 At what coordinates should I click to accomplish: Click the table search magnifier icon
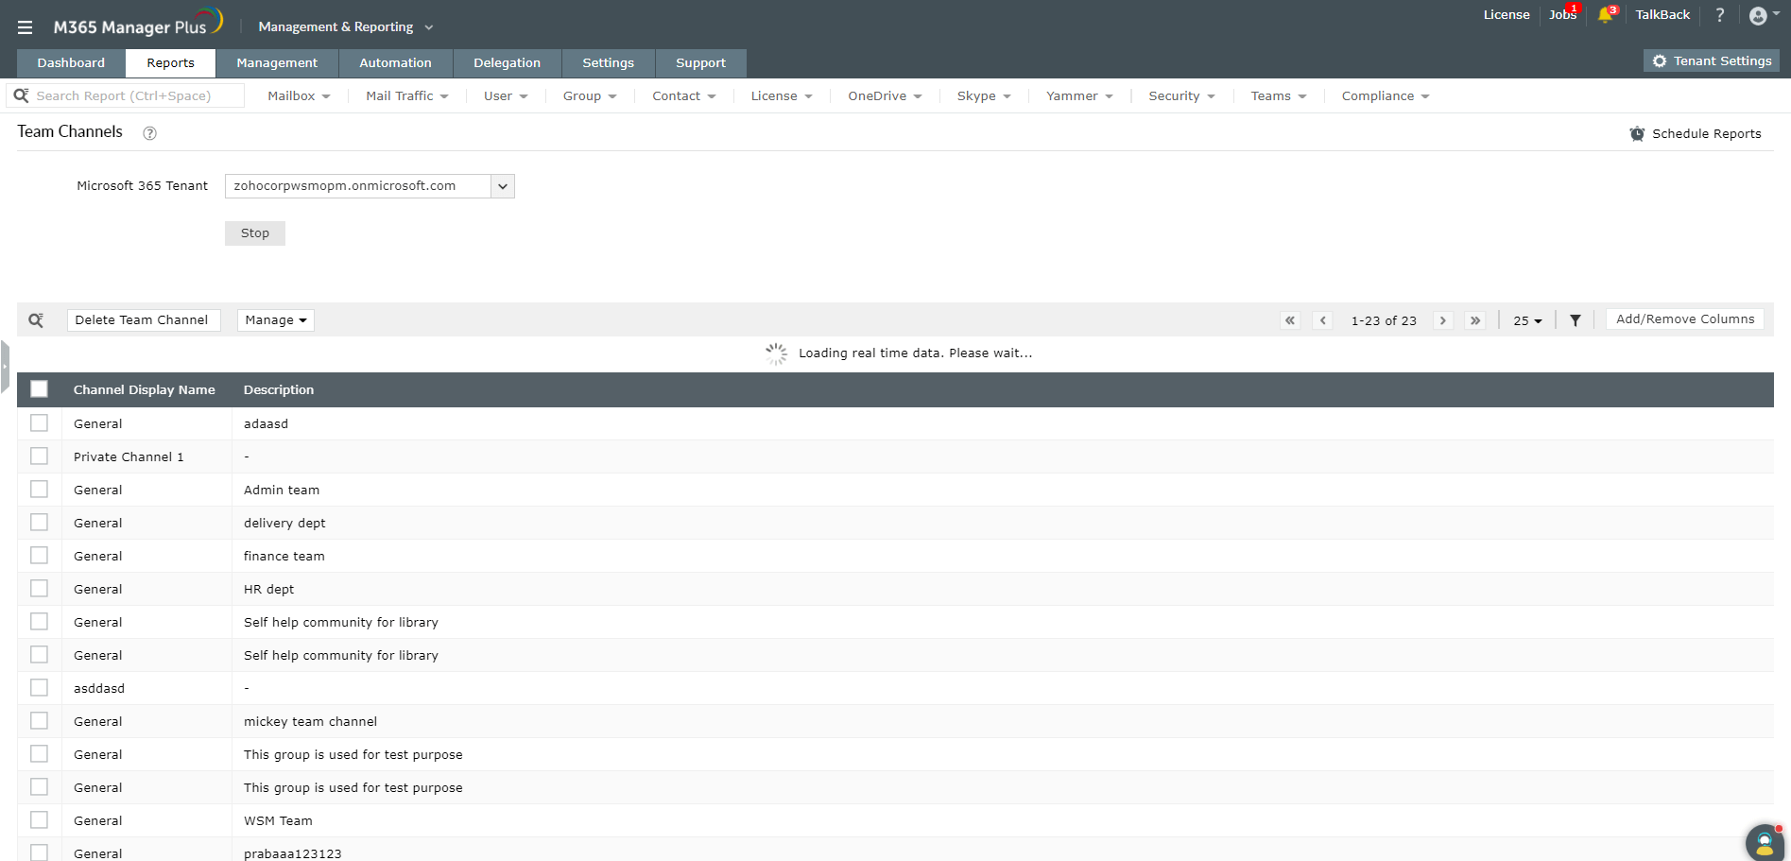pyautogui.click(x=36, y=320)
